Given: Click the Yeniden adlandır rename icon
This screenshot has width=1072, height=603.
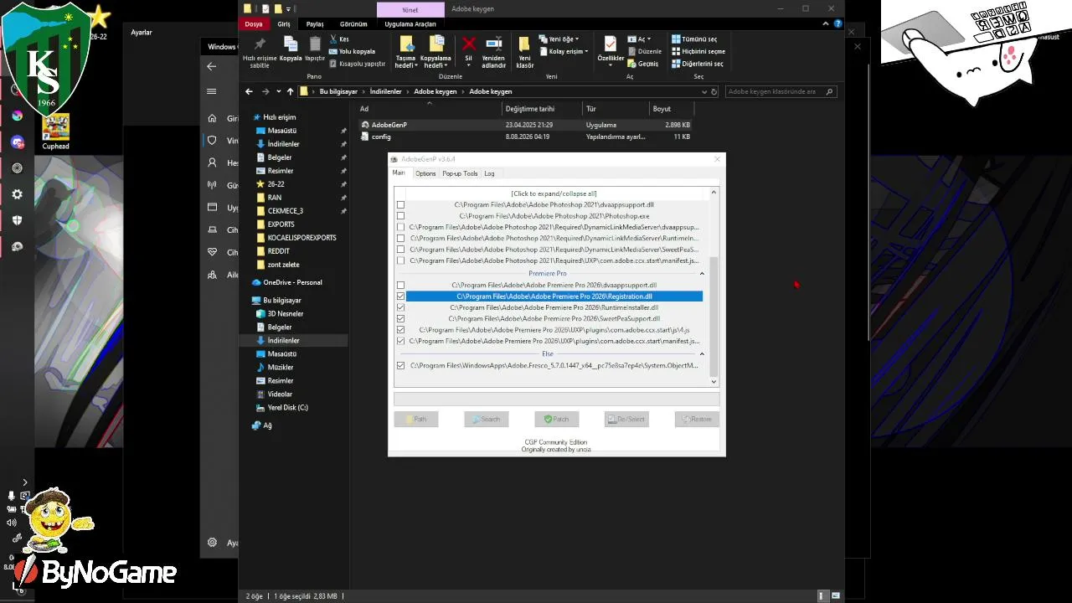Looking at the screenshot, I should tap(494, 44).
